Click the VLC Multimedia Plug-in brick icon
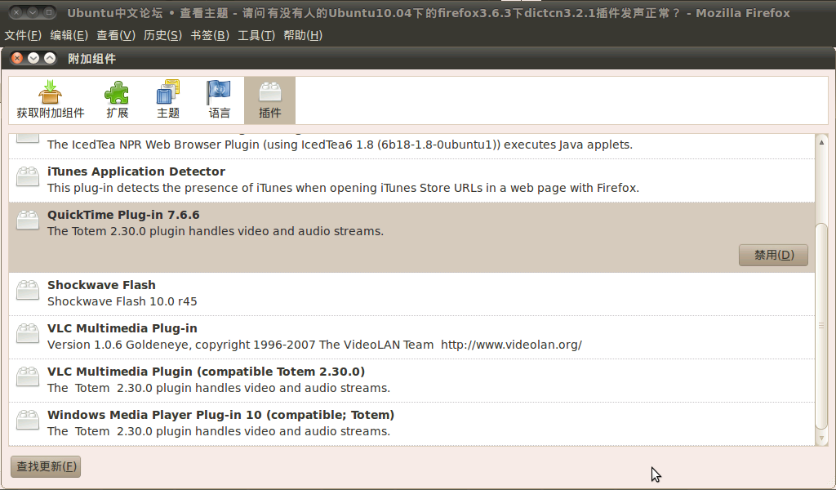The width and height of the screenshot is (836, 490). [27, 333]
